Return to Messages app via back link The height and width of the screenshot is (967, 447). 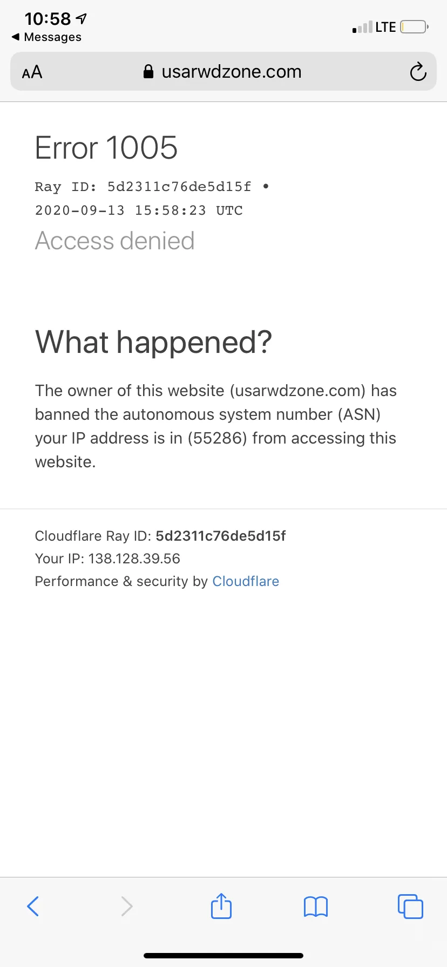[46, 37]
